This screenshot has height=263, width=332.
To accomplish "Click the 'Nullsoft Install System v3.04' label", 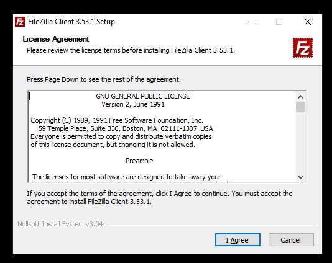I will point(60,224).
